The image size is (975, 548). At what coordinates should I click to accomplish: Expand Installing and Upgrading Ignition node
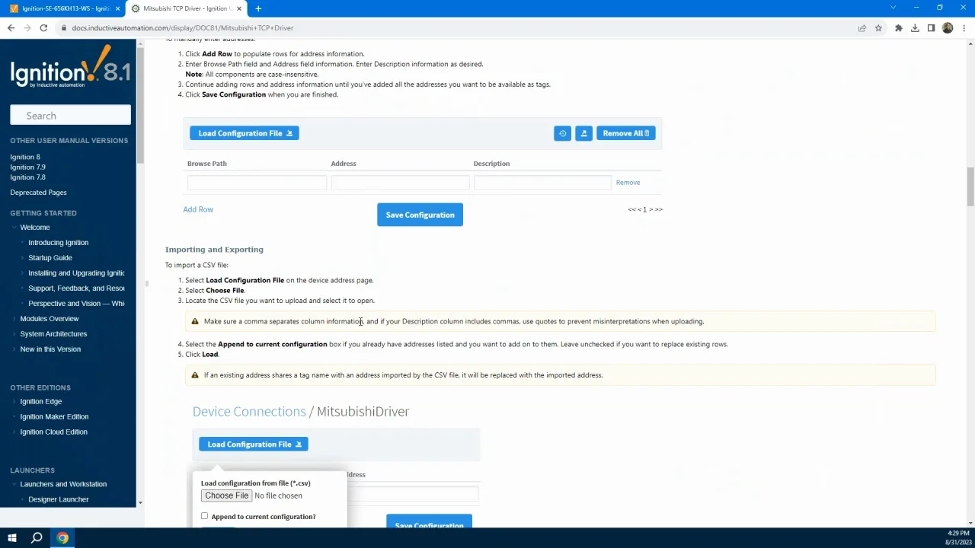(23, 273)
